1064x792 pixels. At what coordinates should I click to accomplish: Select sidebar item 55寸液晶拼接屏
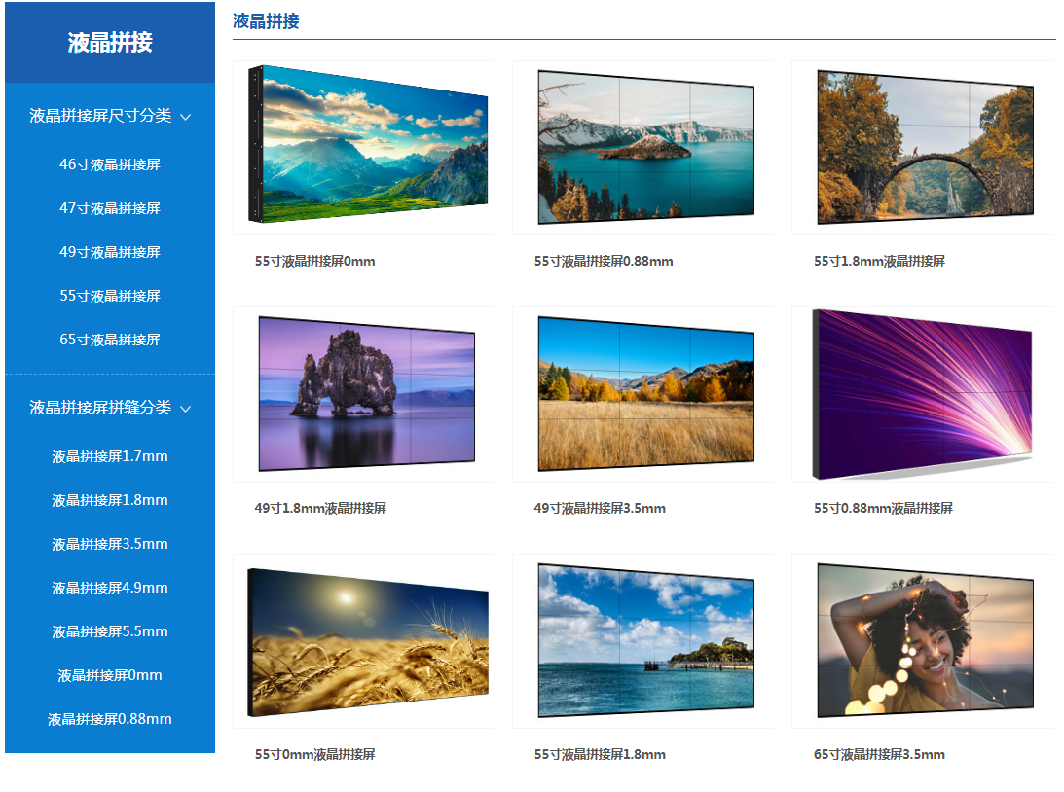(110, 296)
